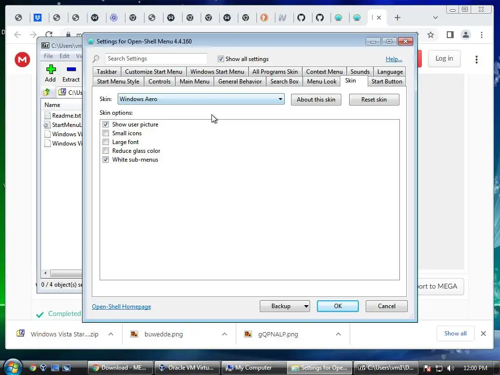This screenshot has width=500, height=375.
Task: Switch to My Computer taskbar button
Action: coord(253,368)
